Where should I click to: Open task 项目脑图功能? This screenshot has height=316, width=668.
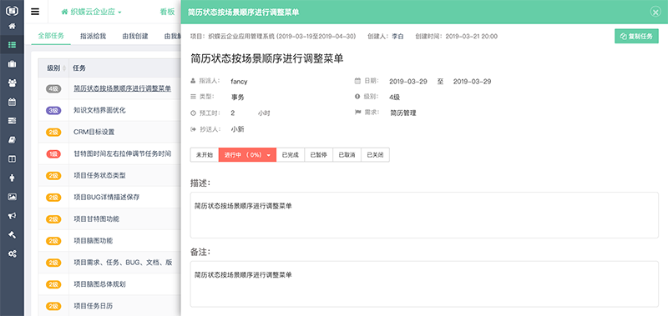tap(93, 241)
